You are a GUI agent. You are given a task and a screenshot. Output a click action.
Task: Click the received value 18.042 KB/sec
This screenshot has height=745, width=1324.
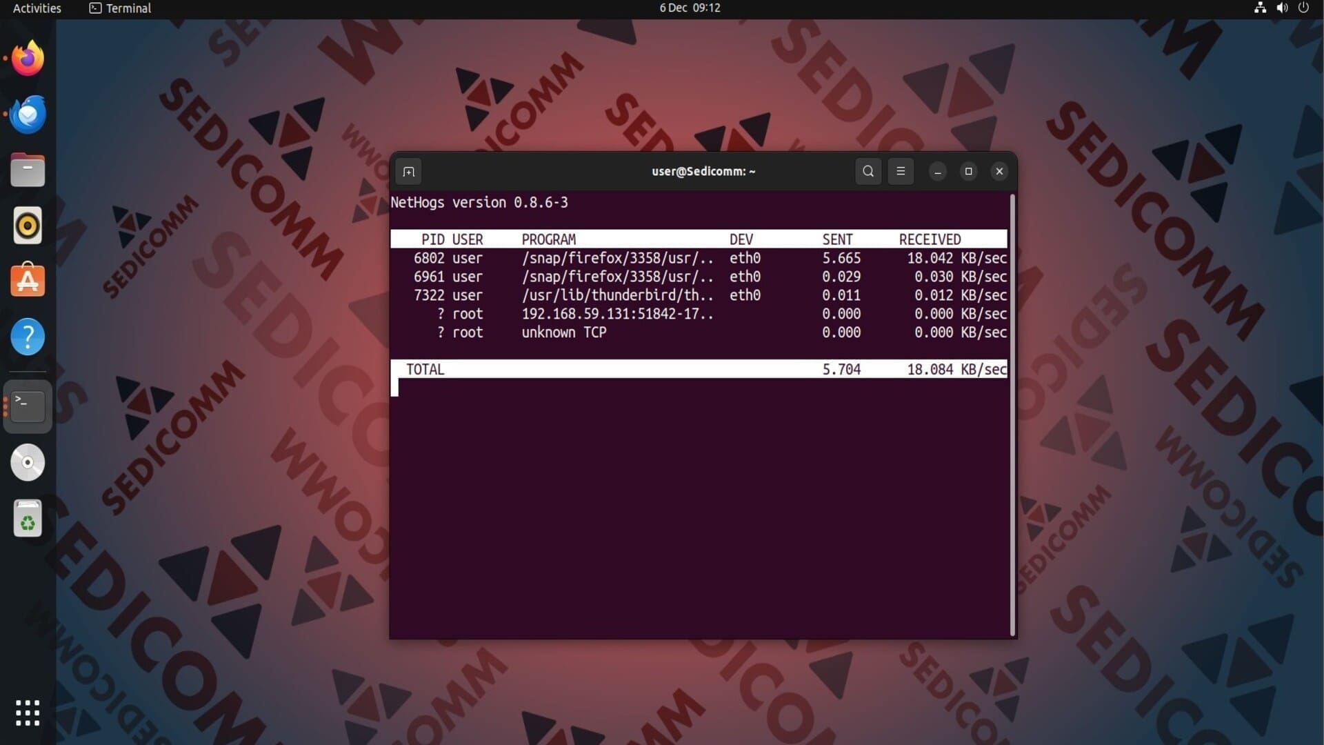957,258
